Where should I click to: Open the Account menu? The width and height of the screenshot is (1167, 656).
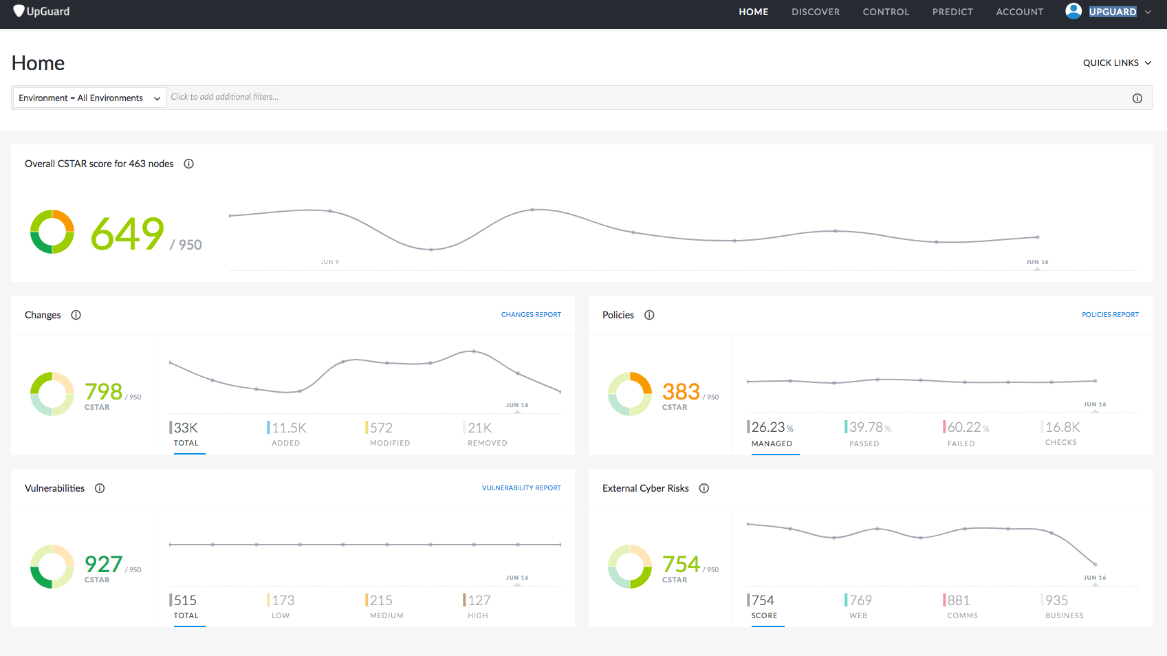pos(1020,12)
